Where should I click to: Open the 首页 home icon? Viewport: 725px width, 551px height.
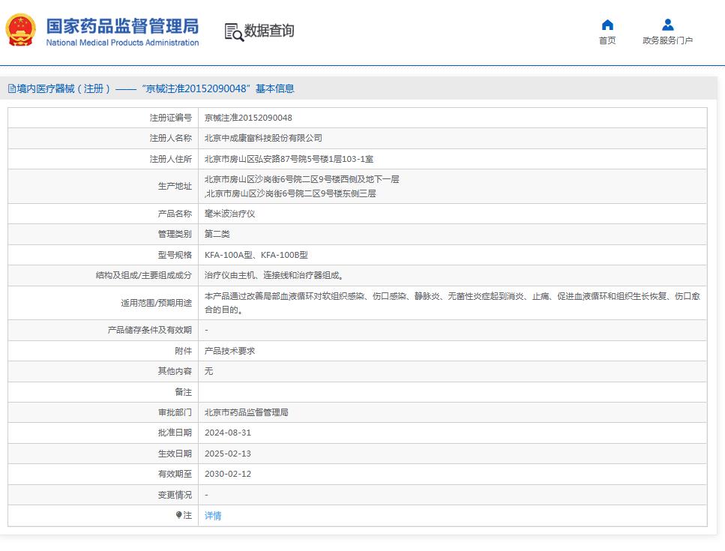point(607,25)
